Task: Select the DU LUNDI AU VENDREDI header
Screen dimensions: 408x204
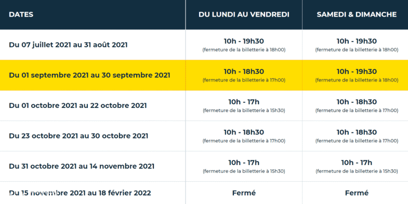Action: [244, 15]
